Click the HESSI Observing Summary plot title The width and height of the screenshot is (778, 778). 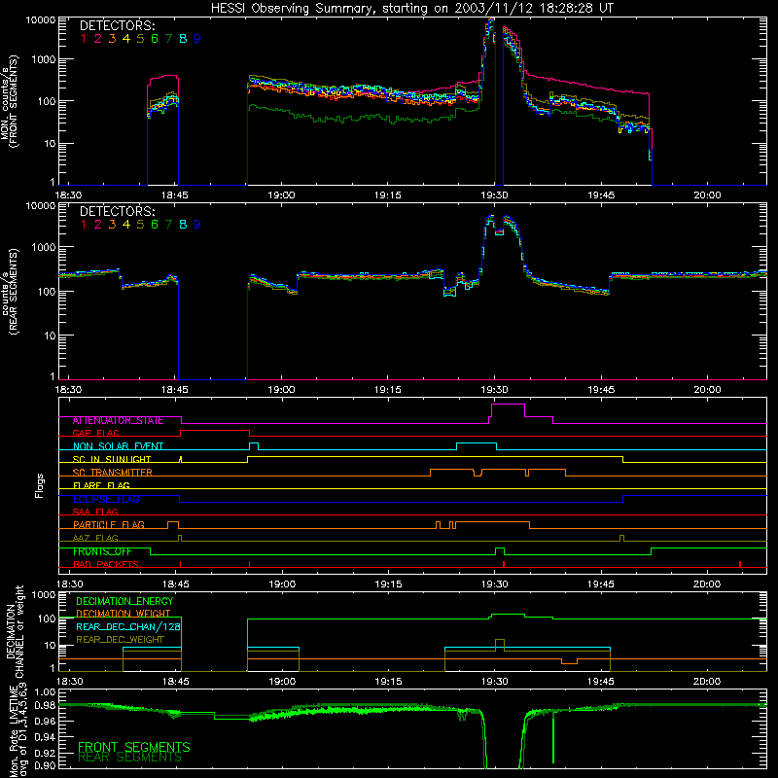(x=411, y=8)
